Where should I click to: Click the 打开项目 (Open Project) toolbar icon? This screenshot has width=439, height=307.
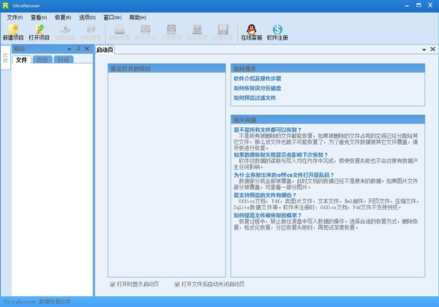coord(39,32)
